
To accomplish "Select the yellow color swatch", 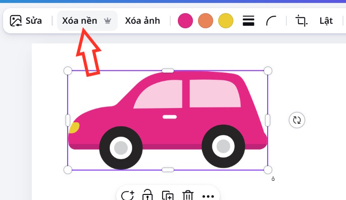I will [225, 21].
